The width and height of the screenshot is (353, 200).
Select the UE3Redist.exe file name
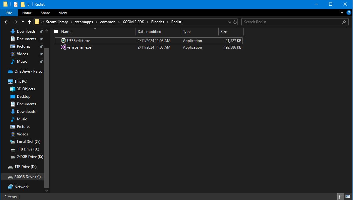pos(78,41)
